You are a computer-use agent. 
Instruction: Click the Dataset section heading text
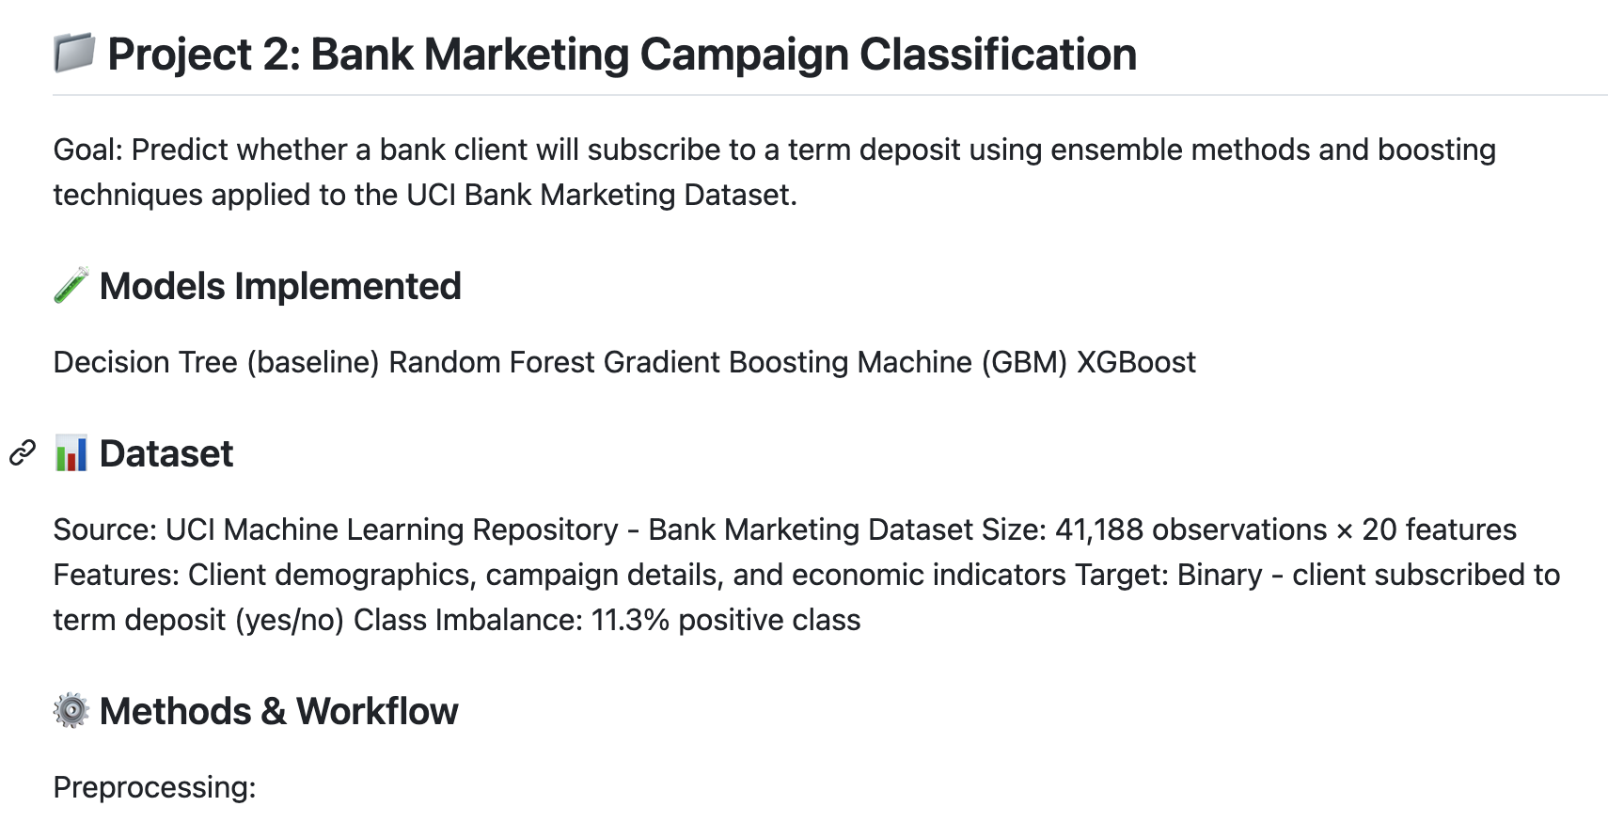coord(166,453)
